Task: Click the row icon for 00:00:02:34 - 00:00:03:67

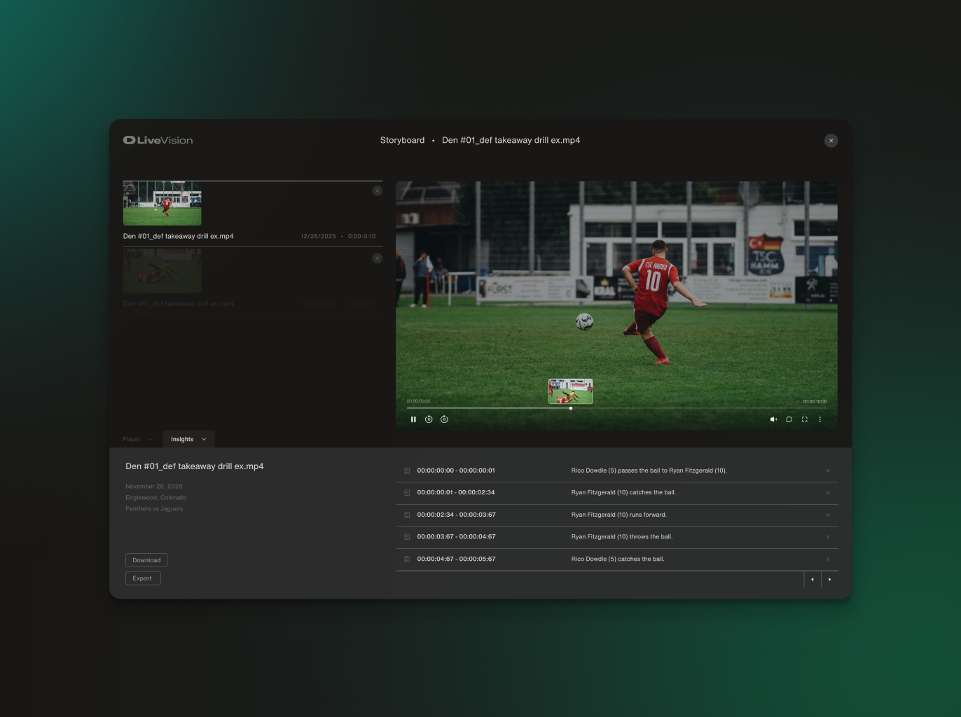Action: click(x=407, y=515)
